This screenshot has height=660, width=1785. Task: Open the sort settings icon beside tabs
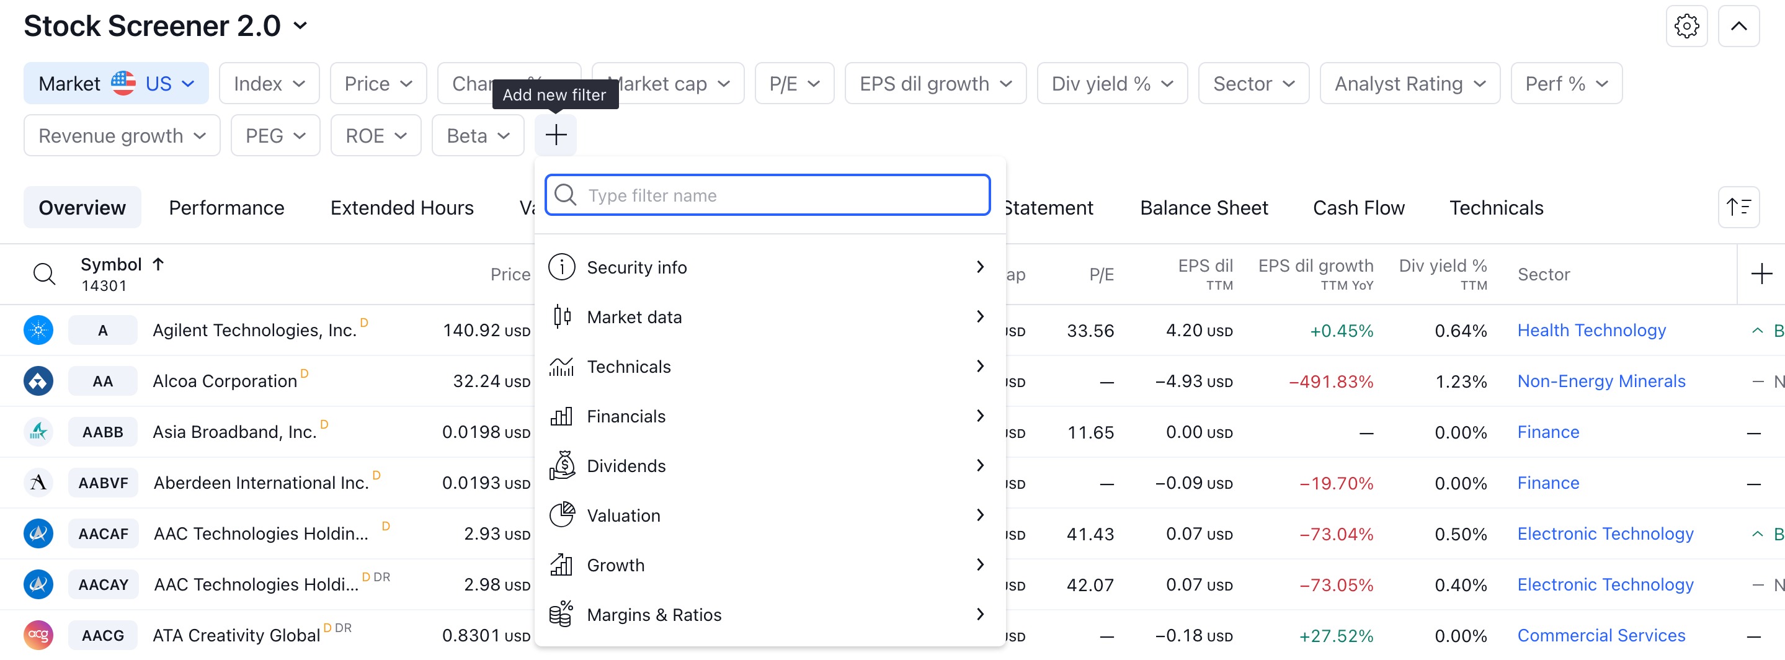[1738, 207]
